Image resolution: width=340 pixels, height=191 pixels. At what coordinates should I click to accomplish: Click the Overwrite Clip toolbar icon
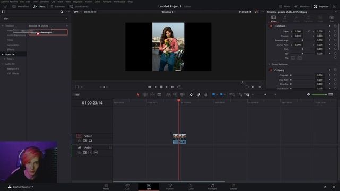coord(175,94)
